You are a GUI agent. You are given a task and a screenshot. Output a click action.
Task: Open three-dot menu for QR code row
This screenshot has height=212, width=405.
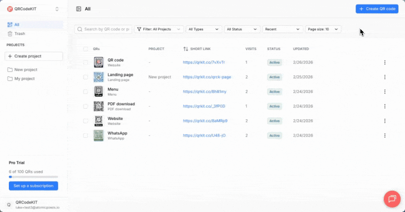tap(385, 62)
